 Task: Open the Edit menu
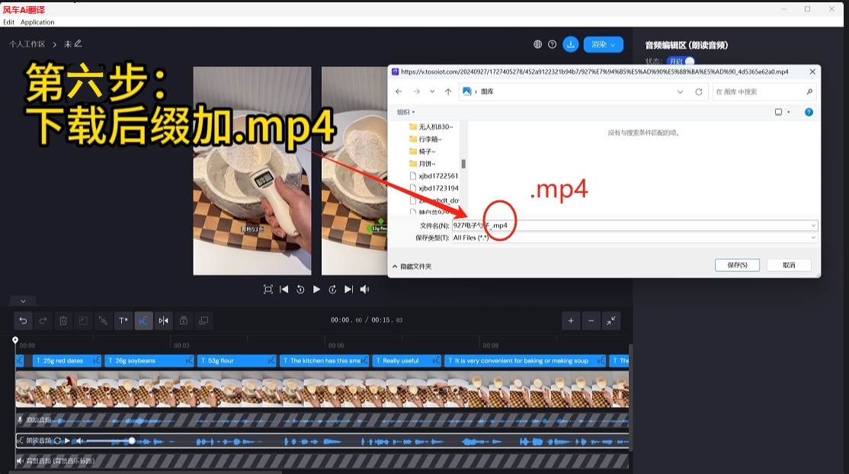(x=9, y=22)
